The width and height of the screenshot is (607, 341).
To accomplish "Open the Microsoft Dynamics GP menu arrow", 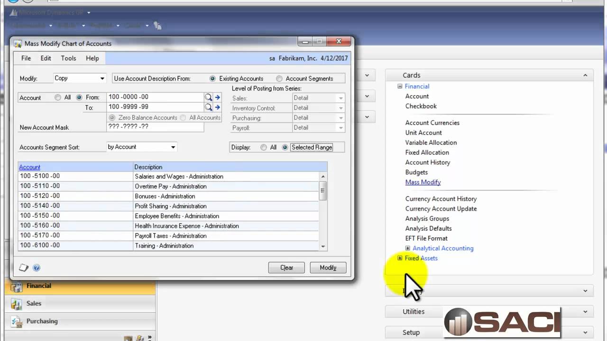I will point(89,12).
